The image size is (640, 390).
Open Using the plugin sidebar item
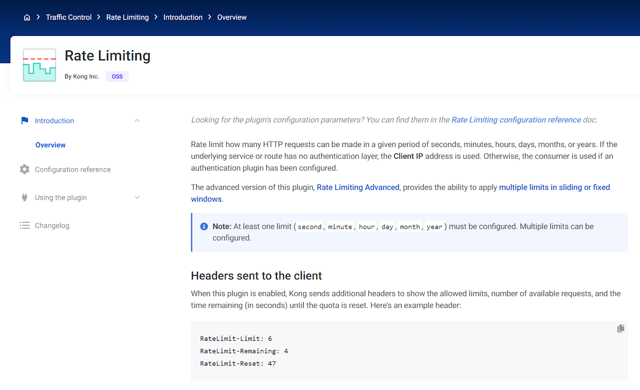[x=61, y=197]
